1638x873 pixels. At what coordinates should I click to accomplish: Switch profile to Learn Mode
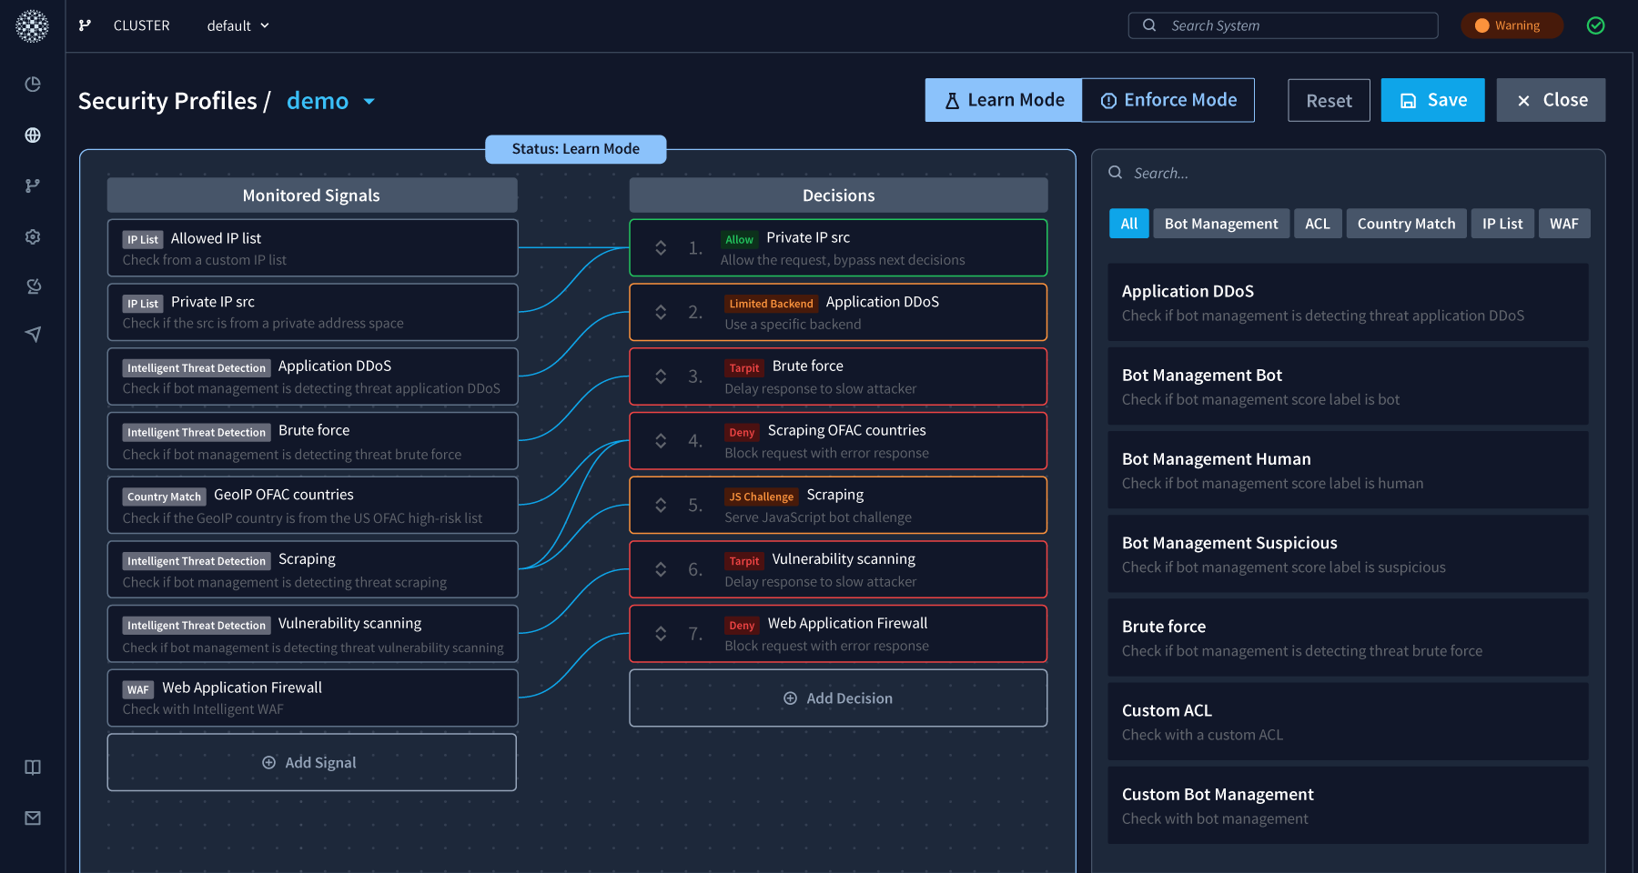click(x=1004, y=100)
